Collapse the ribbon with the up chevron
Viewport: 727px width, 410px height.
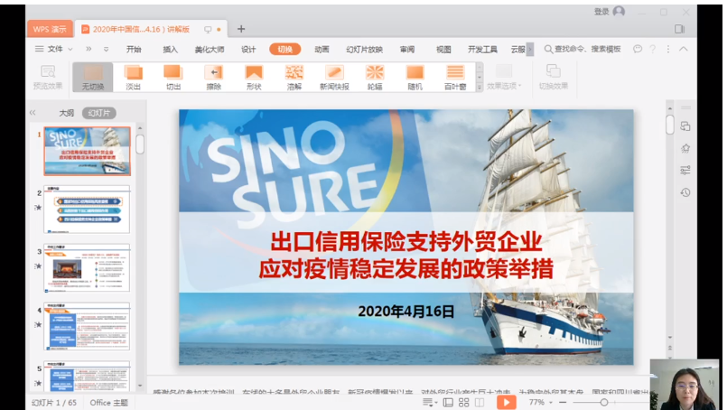(x=684, y=49)
